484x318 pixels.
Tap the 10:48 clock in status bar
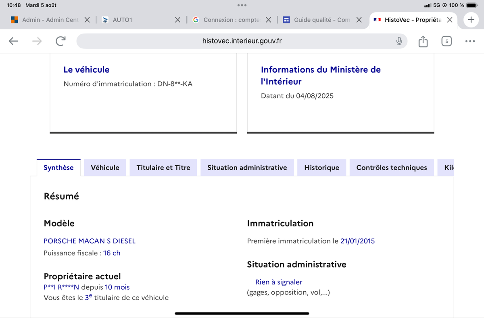click(14, 5)
